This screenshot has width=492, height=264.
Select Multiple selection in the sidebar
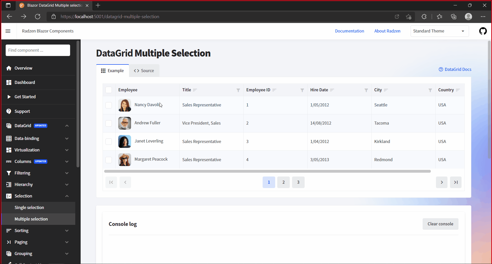[38, 219]
